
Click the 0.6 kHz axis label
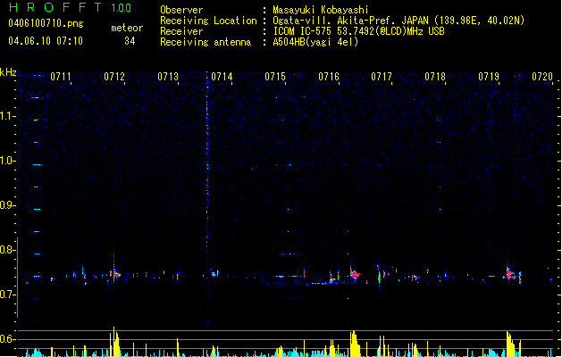pos(6,339)
